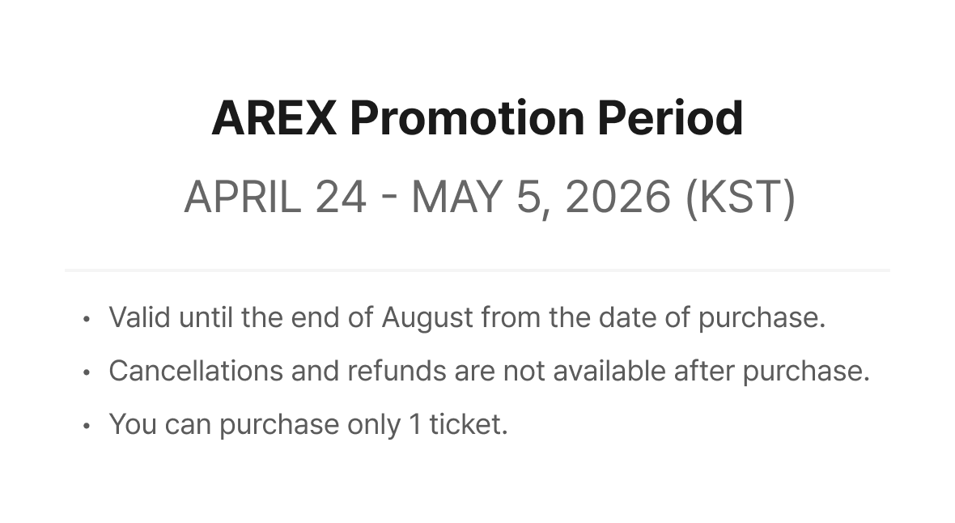Viewport: 955px width, 523px height.
Task: Click the word "August" in the first note
Action: pos(427,317)
